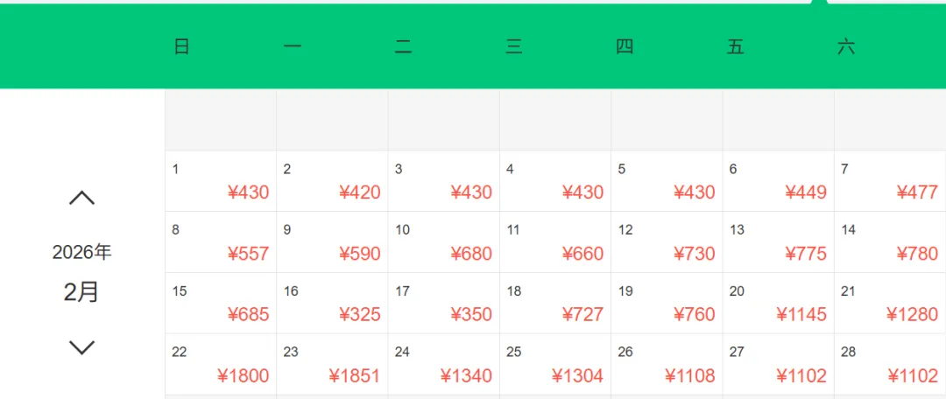Select February 2 priced ¥420
This screenshot has height=399, width=946.
[x=332, y=181]
